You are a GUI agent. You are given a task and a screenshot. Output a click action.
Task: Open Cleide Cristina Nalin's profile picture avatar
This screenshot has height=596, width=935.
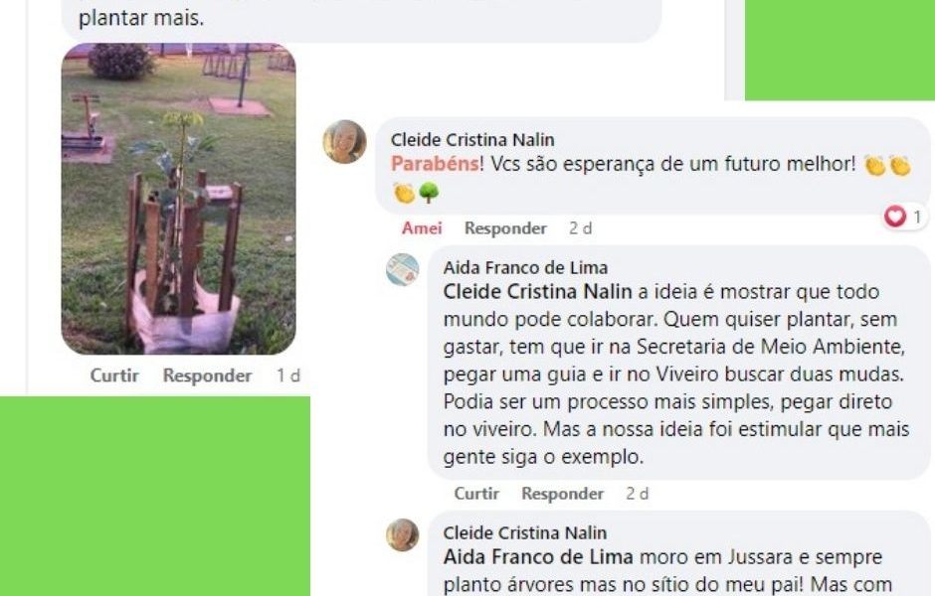click(345, 142)
